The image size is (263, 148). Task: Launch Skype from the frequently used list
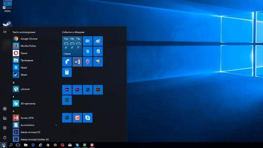tap(35, 67)
